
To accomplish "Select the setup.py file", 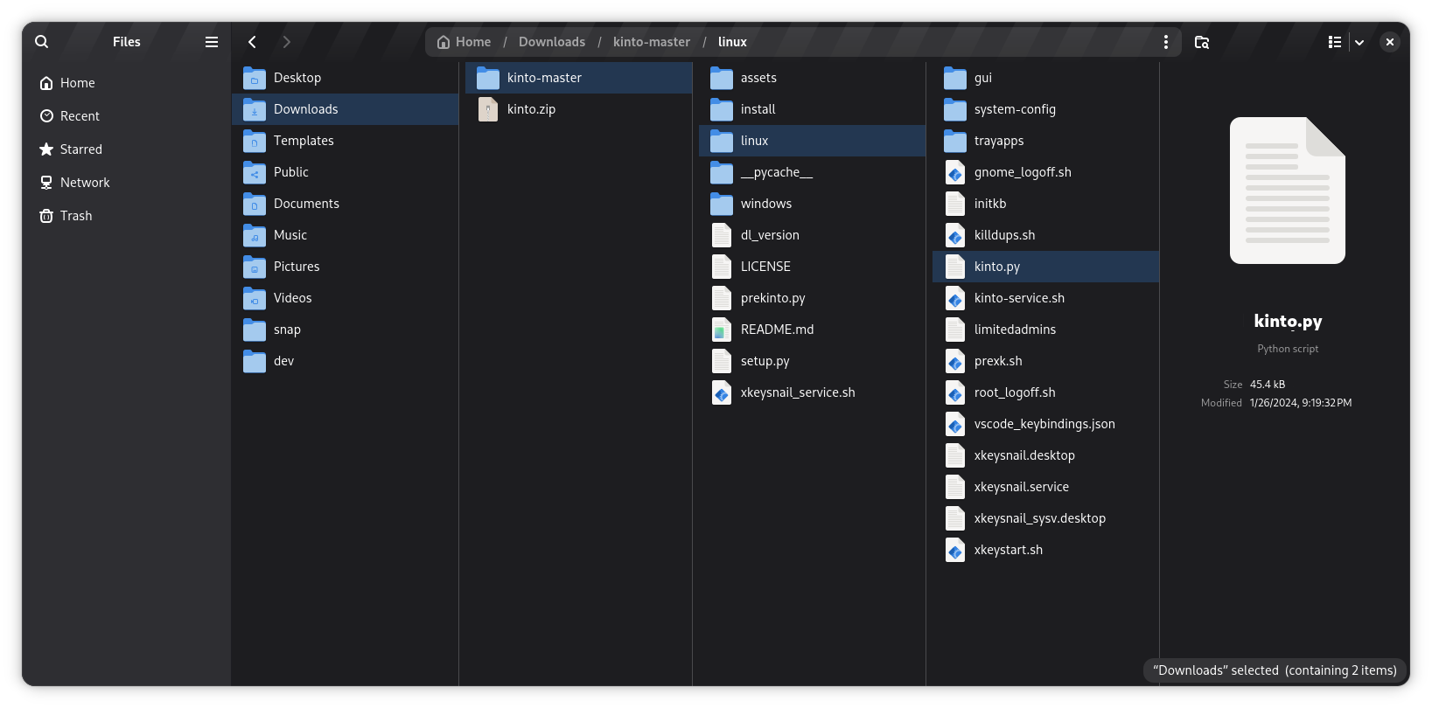I will point(813,361).
